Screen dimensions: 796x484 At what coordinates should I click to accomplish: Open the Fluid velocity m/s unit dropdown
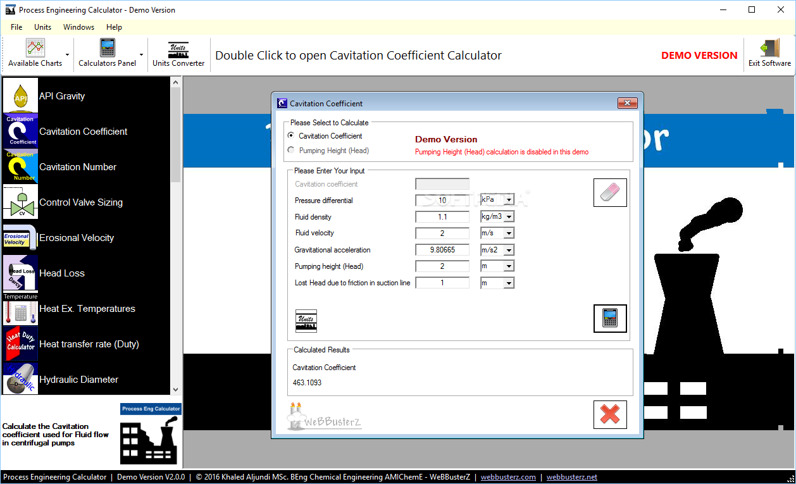click(x=509, y=233)
